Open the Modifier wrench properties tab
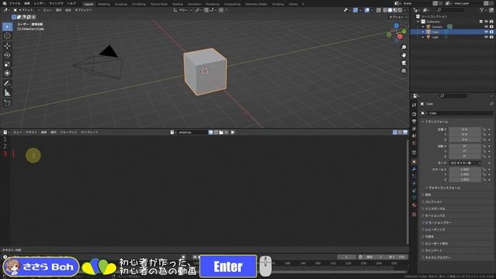 tap(414, 169)
